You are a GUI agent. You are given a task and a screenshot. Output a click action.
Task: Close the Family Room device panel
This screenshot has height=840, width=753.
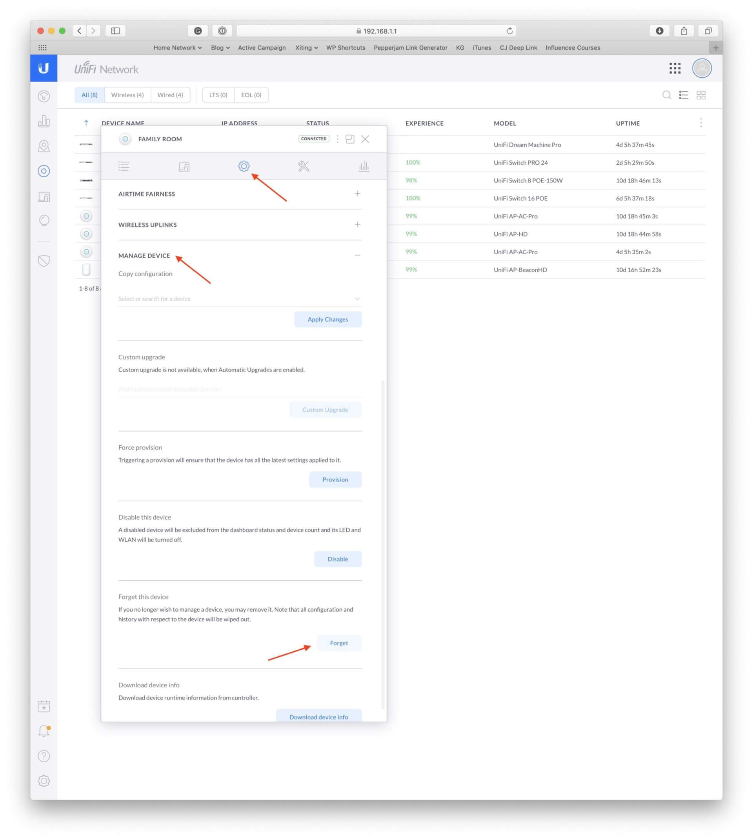(x=365, y=139)
